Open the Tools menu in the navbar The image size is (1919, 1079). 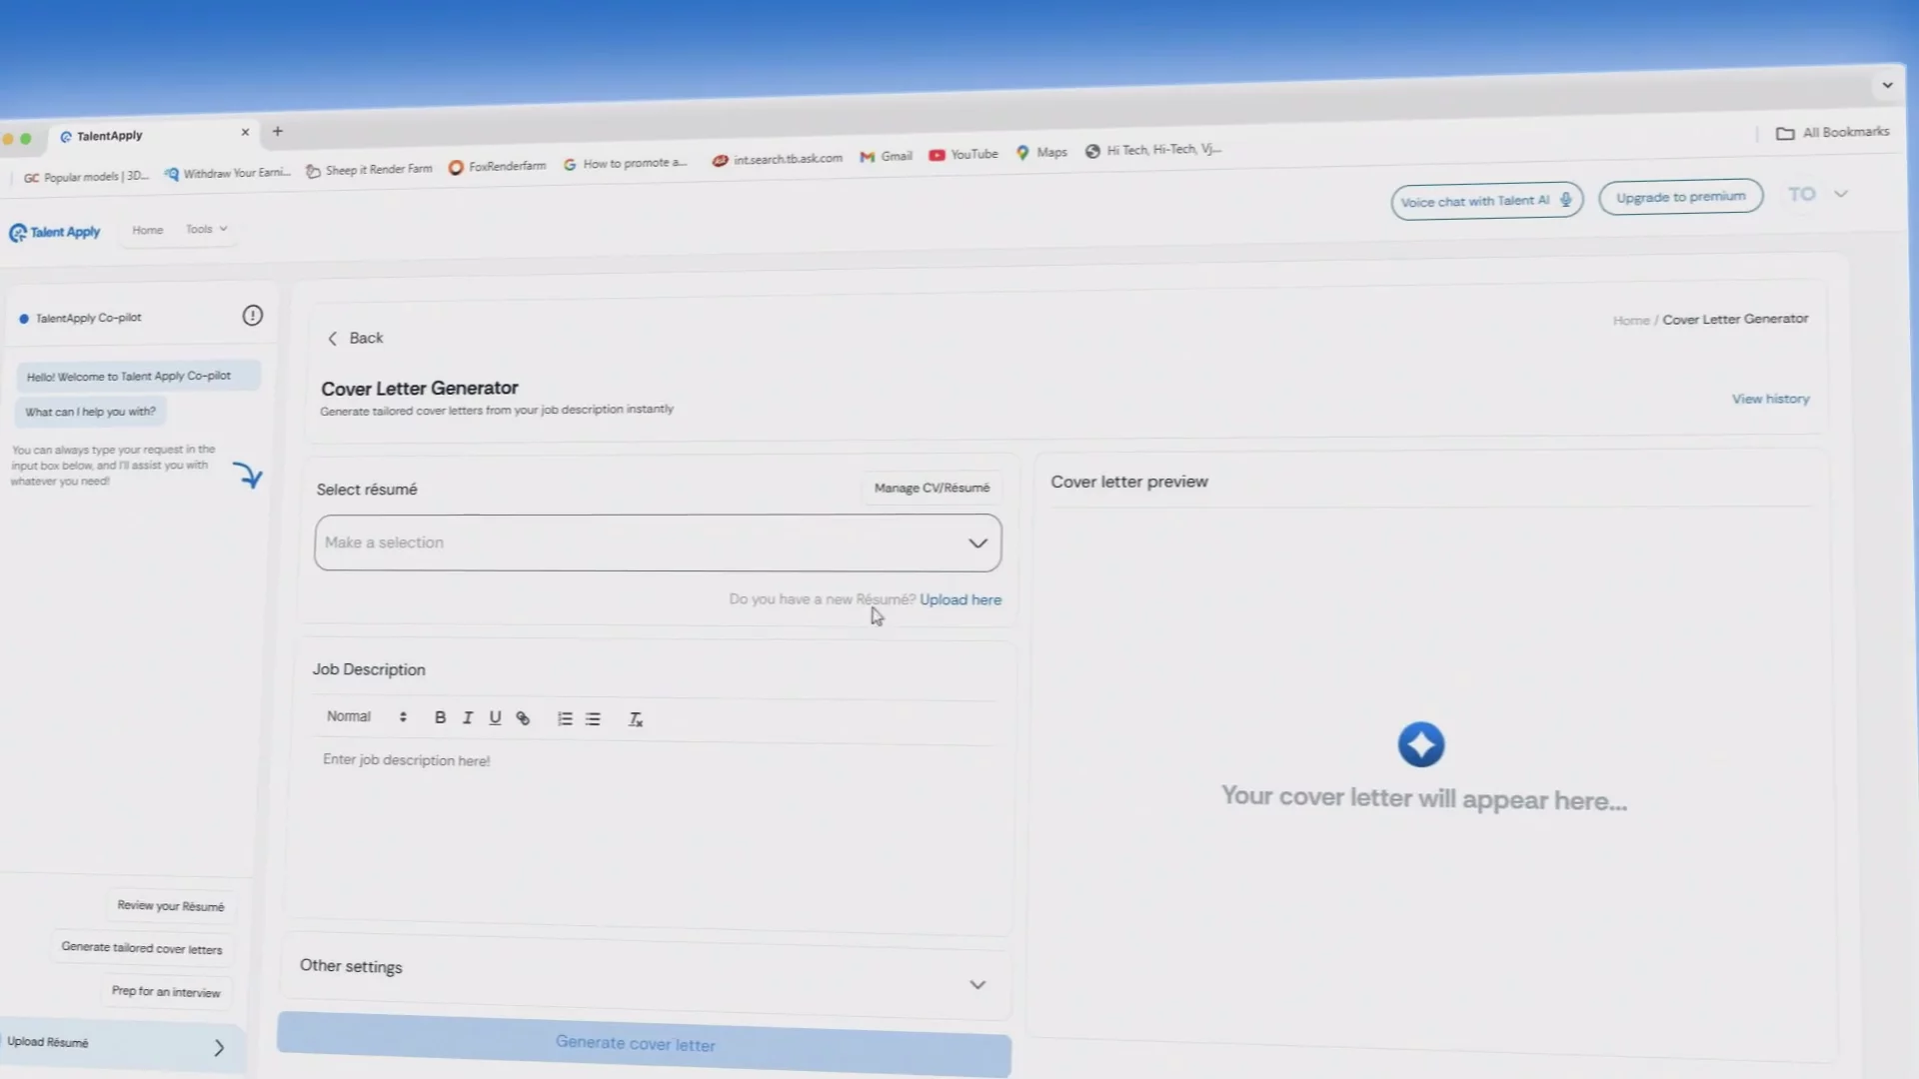click(x=206, y=229)
